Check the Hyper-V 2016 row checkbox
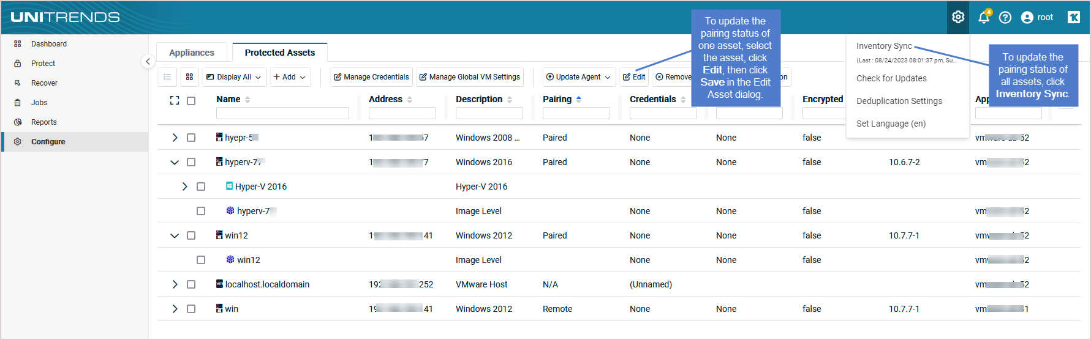The width and height of the screenshot is (1091, 340). [x=201, y=187]
